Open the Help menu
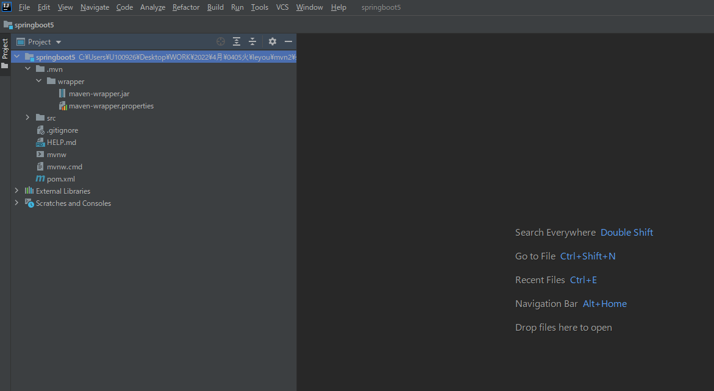This screenshot has width=714, height=391. [338, 7]
